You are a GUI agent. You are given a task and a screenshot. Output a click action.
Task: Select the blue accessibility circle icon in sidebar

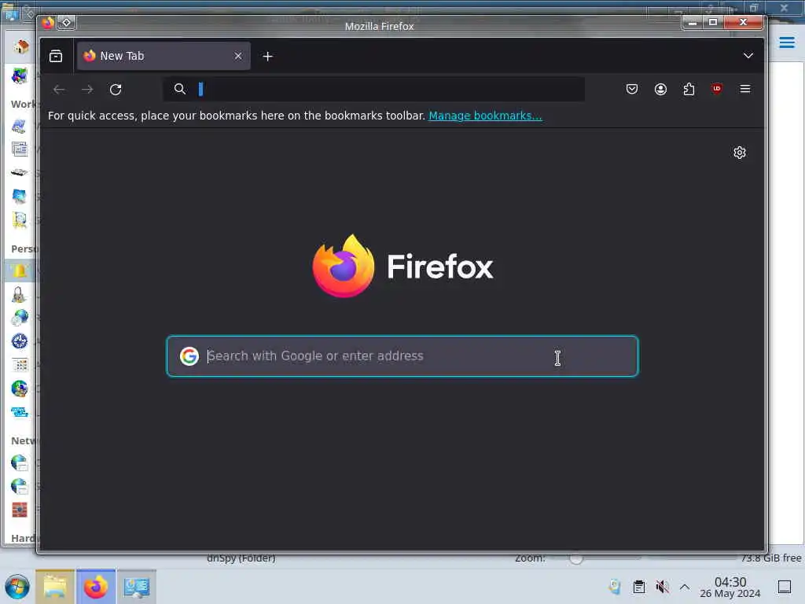point(20,341)
